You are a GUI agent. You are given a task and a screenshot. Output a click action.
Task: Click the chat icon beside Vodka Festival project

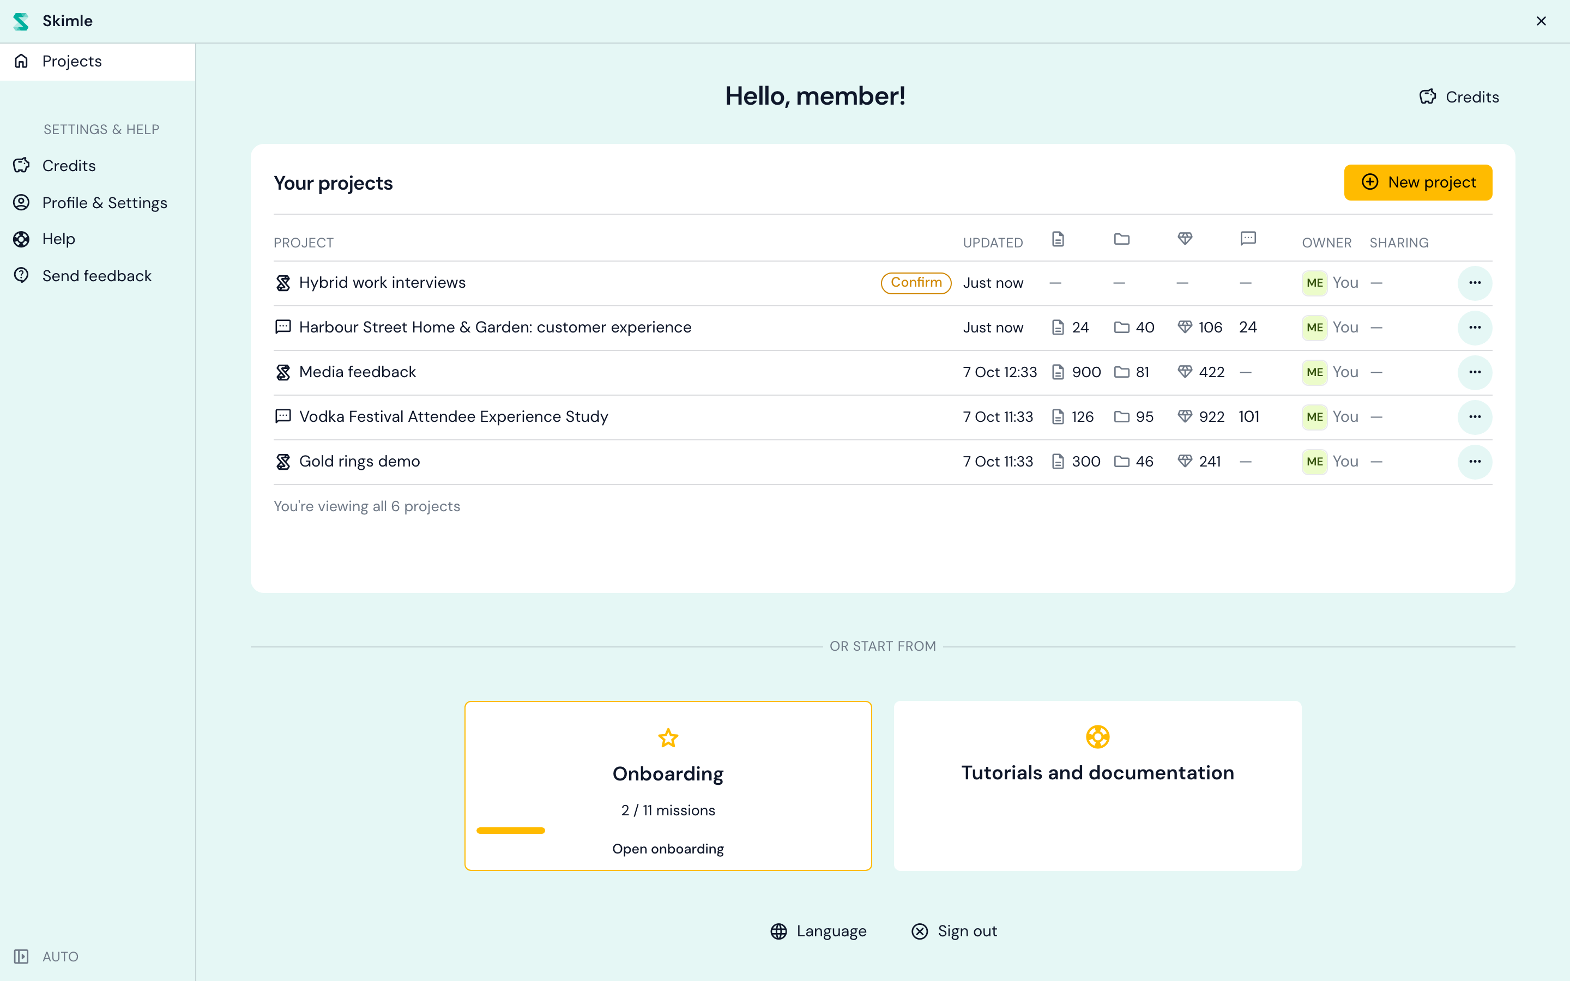(x=283, y=416)
